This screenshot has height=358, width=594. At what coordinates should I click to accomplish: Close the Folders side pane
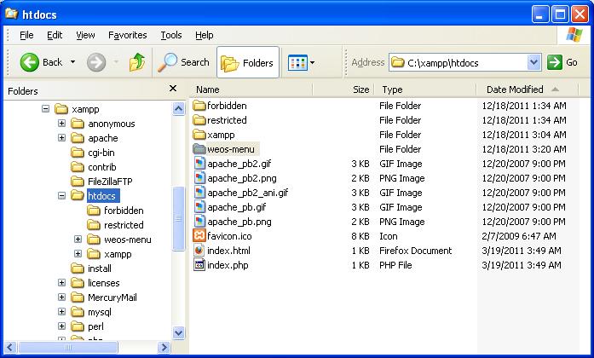coord(173,89)
